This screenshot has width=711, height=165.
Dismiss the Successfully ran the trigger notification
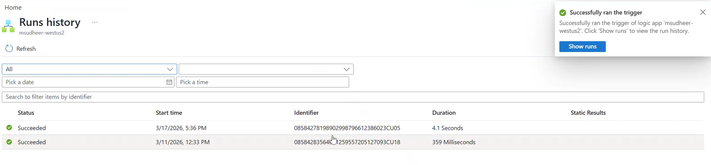[x=703, y=12]
